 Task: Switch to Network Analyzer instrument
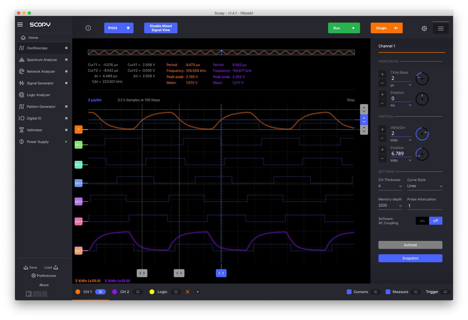pyautogui.click(x=44, y=71)
